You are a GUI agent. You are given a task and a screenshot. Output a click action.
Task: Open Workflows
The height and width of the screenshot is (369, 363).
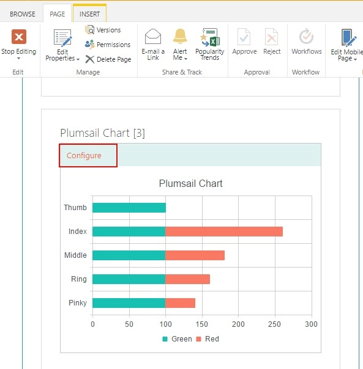pyautogui.click(x=307, y=42)
